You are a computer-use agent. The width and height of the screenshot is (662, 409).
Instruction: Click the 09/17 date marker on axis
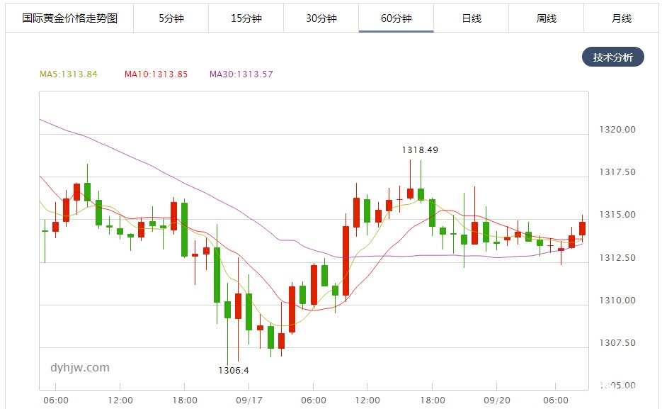pyautogui.click(x=249, y=400)
